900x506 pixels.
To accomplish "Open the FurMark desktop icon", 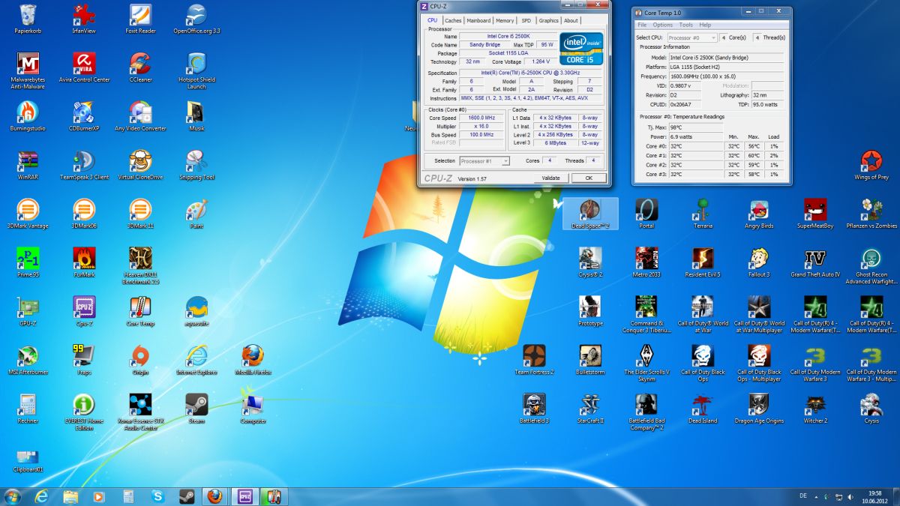I will pos(84,262).
